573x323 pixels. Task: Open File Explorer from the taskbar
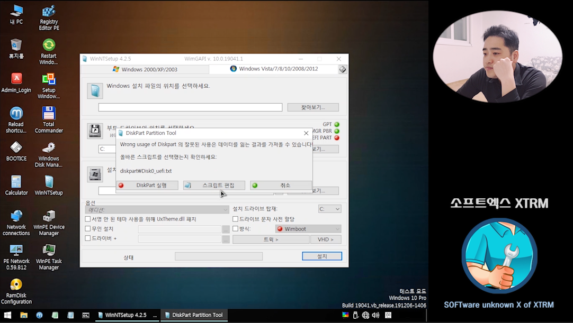24,316
